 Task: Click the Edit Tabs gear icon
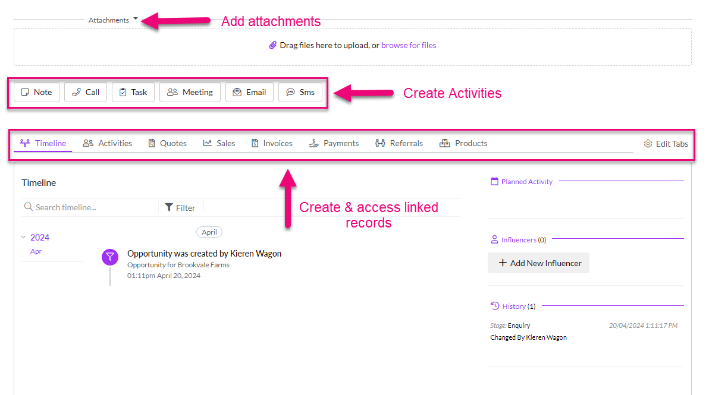tap(648, 144)
